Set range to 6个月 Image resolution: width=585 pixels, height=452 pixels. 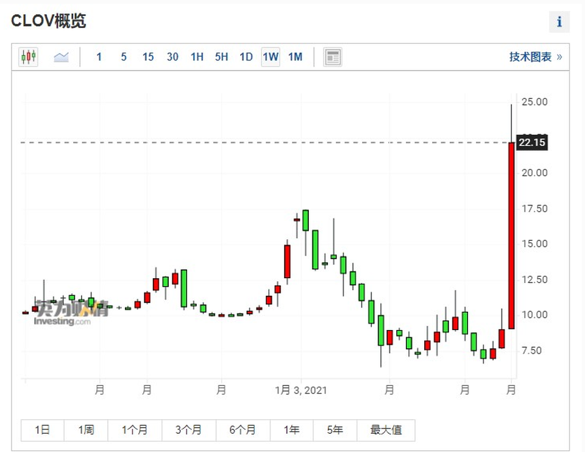point(243,430)
